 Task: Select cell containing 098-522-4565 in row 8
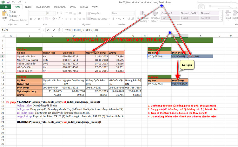[74, 67]
